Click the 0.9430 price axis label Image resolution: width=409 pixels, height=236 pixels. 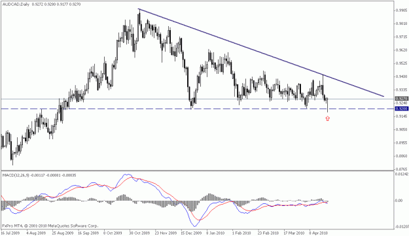(x=401, y=76)
